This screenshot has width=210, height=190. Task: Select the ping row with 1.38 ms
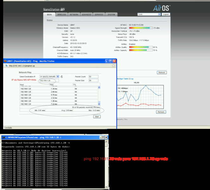tap(59, 101)
